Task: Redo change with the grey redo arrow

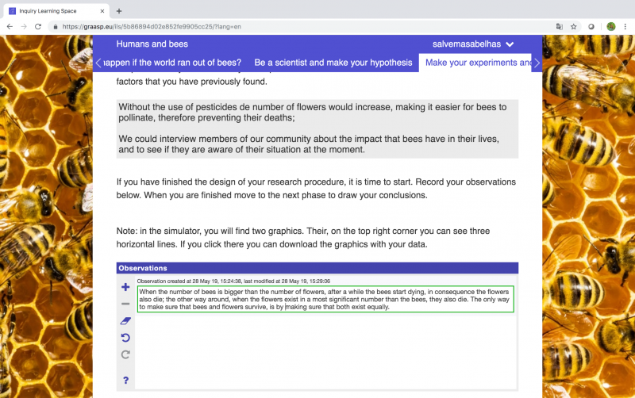Action: point(125,354)
